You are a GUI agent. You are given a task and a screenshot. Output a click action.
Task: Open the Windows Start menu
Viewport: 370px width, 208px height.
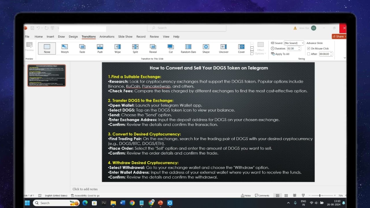click(27, 203)
